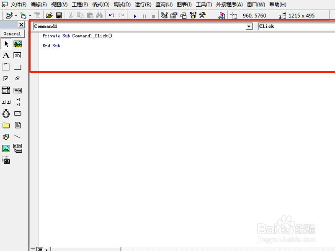Click the Add Form toolbar icon
The image size is (335, 251).
click(23, 15)
